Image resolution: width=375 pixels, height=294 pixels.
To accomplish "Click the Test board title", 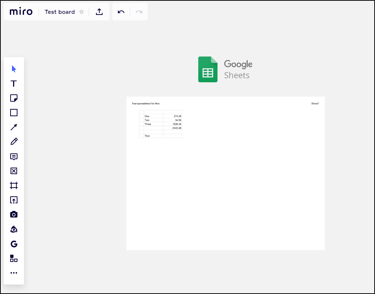I will pyautogui.click(x=60, y=12).
